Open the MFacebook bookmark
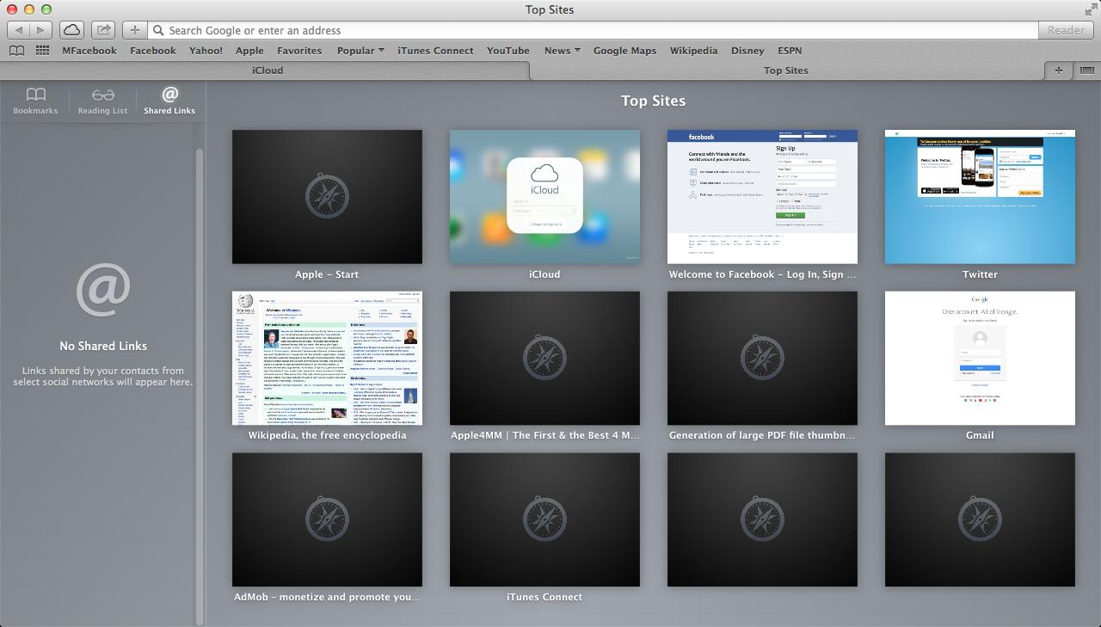 89,51
